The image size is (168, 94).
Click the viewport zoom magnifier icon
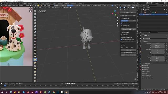point(118,18)
